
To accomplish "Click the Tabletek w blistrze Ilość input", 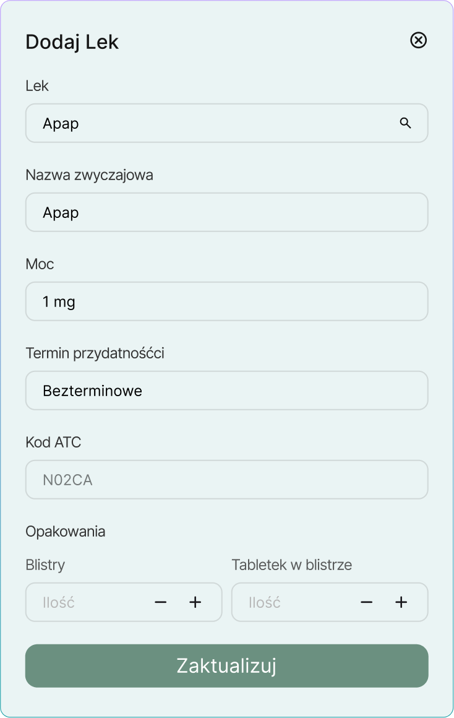I will pyautogui.click(x=289, y=602).
